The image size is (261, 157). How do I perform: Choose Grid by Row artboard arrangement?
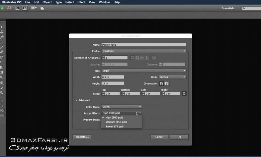[x=133, y=58]
